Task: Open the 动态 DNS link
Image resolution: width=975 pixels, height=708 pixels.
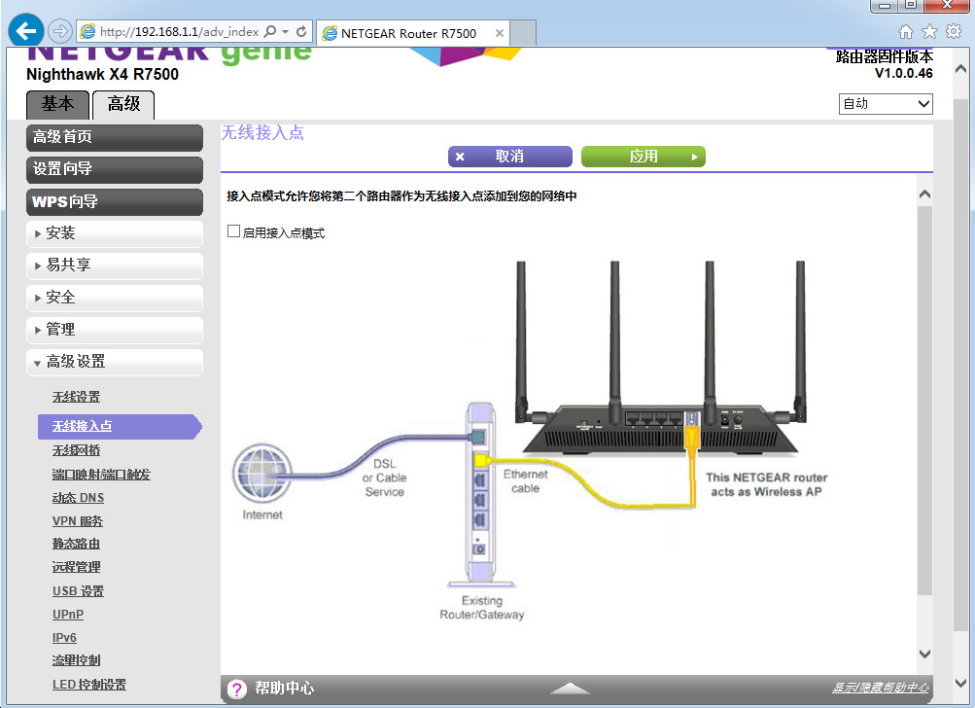Action: 79,498
